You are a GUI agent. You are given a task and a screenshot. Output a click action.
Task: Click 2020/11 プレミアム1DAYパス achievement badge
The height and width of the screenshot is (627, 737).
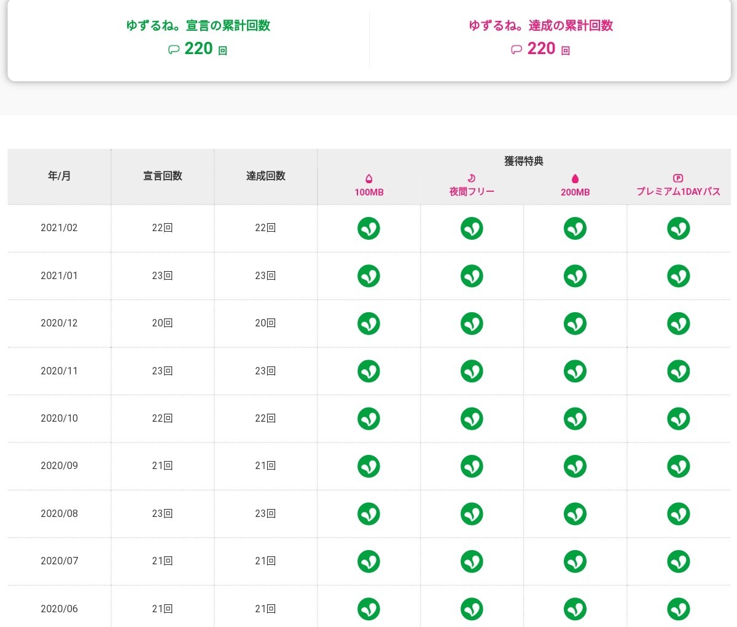678,371
